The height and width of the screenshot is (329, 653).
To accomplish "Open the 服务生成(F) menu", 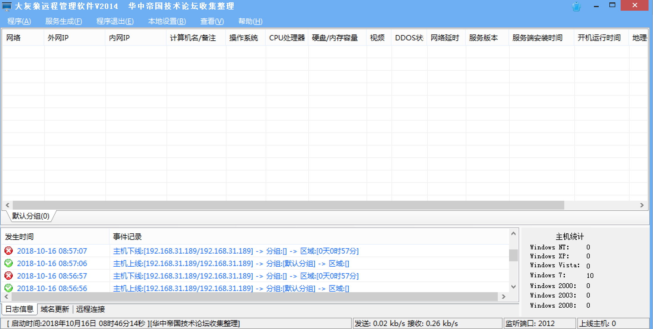I will point(64,21).
